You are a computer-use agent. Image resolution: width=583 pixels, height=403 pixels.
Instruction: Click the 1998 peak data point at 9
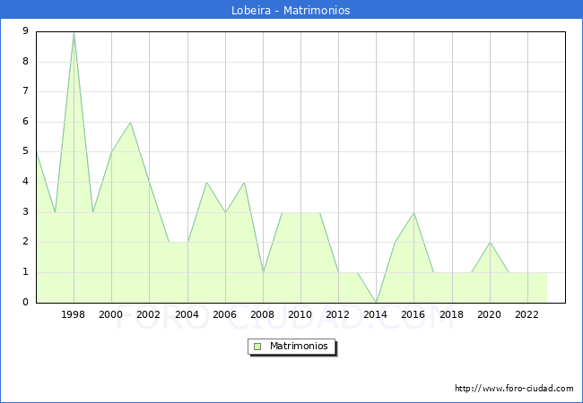tap(74, 32)
